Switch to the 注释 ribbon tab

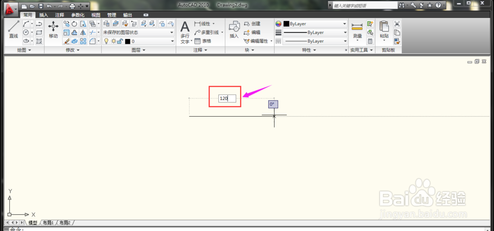(60, 15)
